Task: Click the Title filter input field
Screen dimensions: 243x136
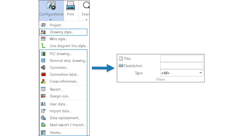Action: click(181, 59)
